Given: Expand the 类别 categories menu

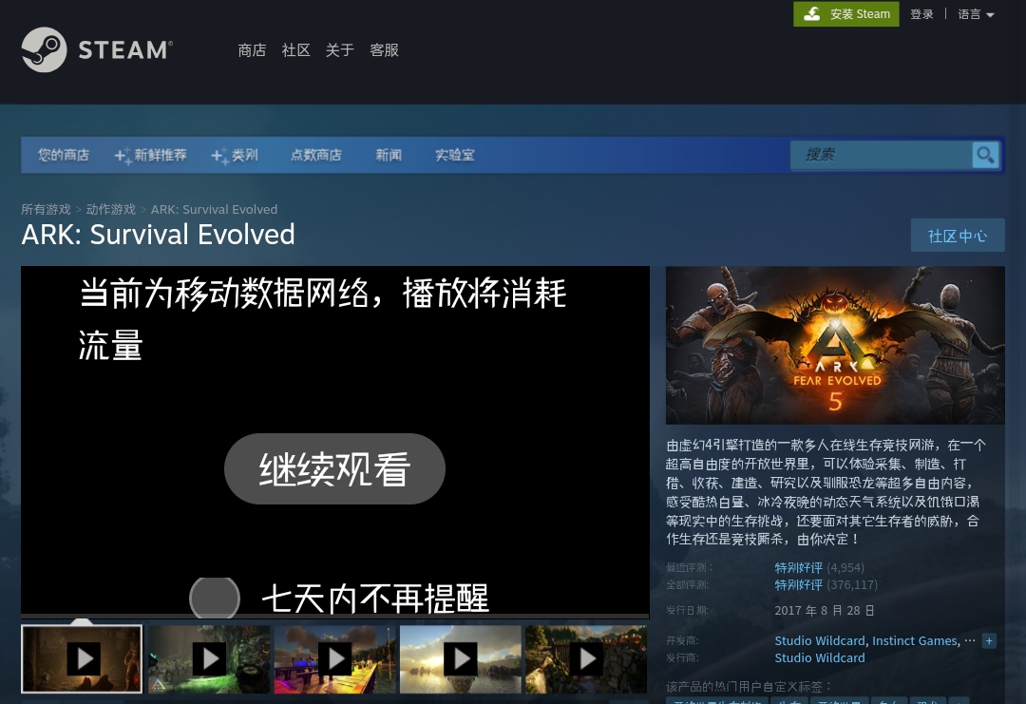Looking at the screenshot, I should pos(236,155).
